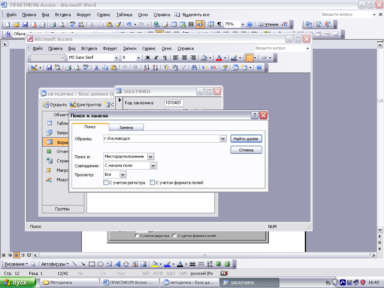This screenshot has width=384, height=288.
Task: Click Открыть button in database window
Action: [55, 105]
